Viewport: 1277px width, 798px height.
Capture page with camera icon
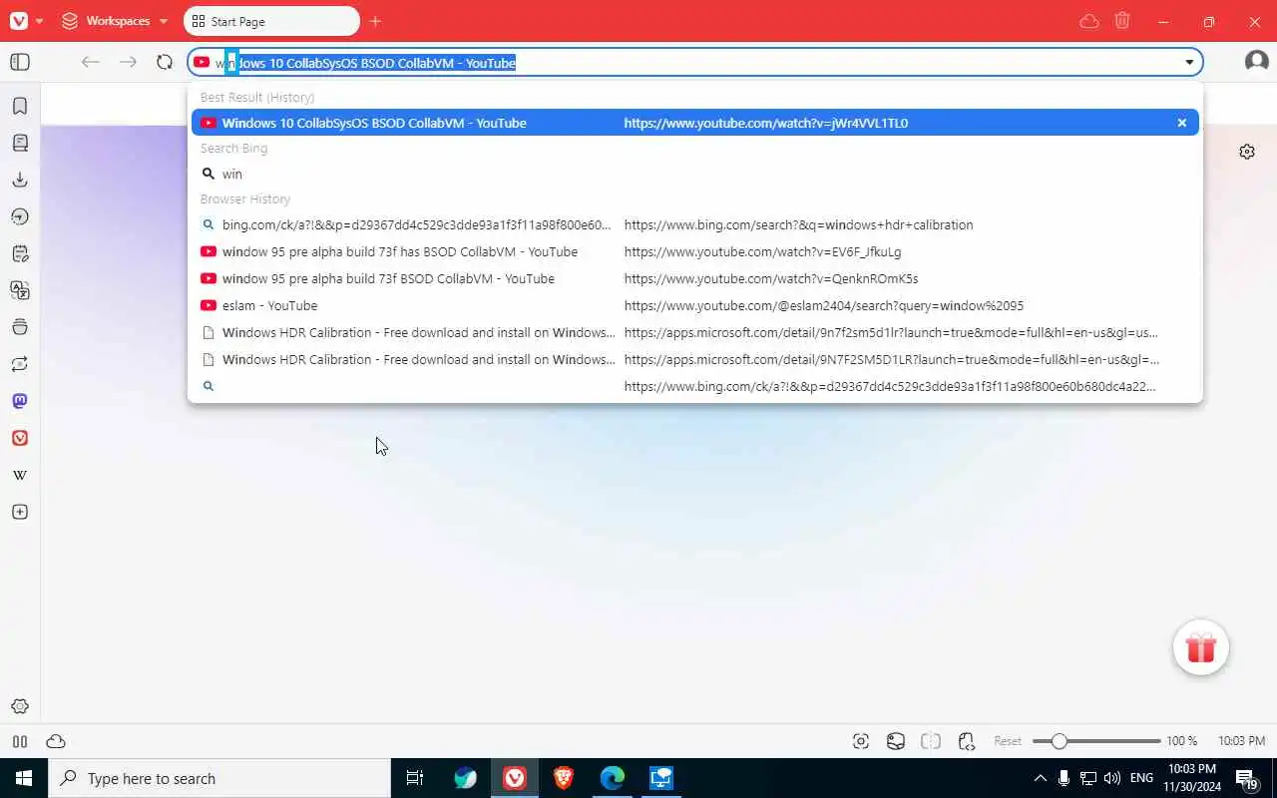tap(861, 741)
